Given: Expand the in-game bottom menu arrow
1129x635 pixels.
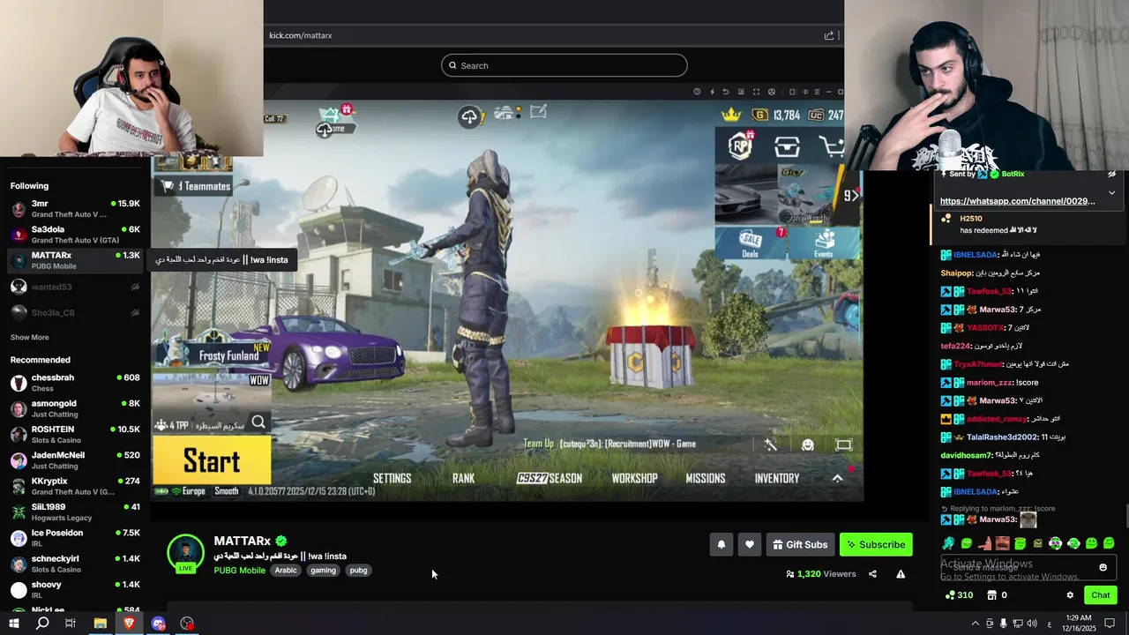Looking at the screenshot, I should coord(837,478).
